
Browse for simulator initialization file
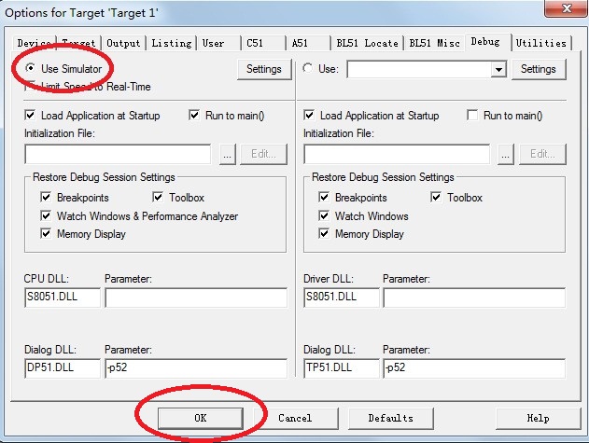(227, 155)
